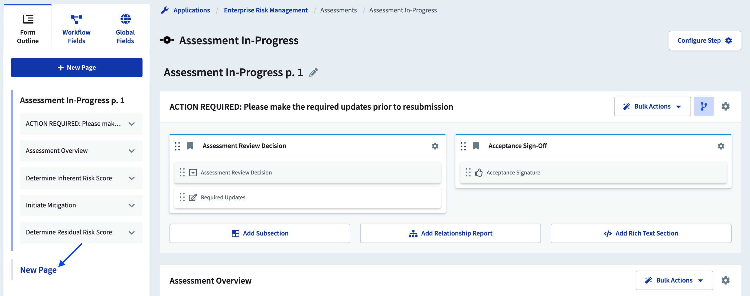Click the wrench icon beside Applications
750x296 pixels.
pos(165,10)
